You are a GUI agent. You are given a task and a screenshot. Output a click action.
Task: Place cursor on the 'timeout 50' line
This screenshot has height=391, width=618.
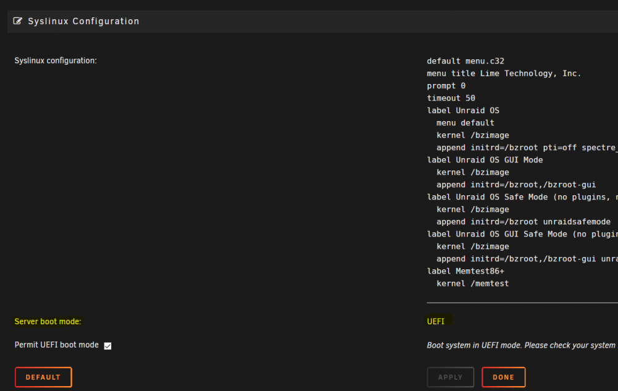pyautogui.click(x=451, y=98)
